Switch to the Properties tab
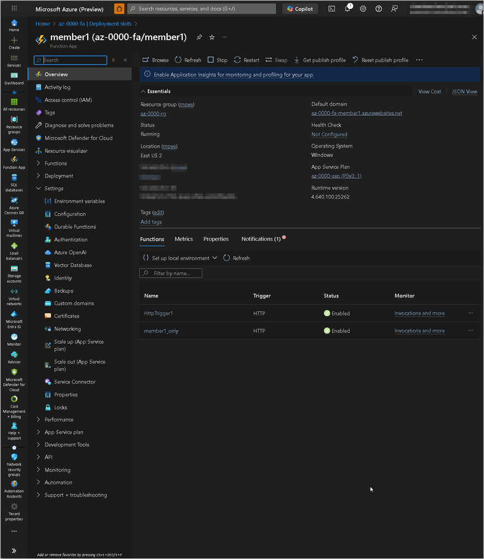This screenshot has width=484, height=559. tap(216, 239)
